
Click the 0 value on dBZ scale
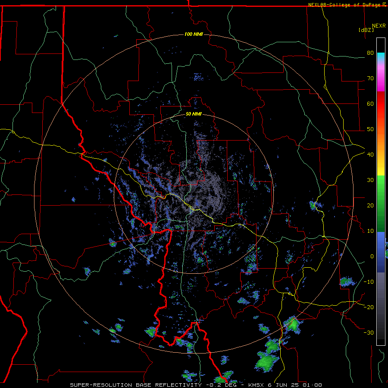[x=372, y=257]
